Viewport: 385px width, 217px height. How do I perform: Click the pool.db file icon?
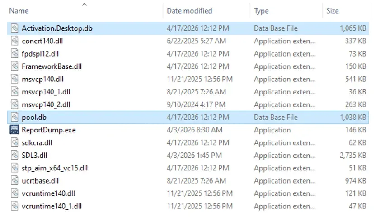pos(14,117)
